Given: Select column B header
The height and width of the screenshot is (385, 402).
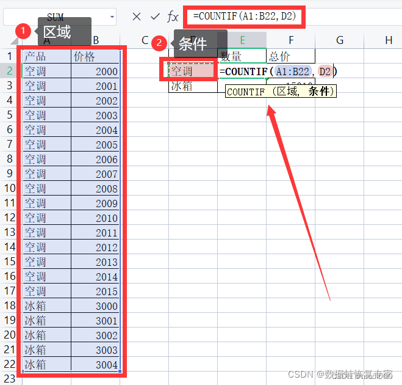Looking at the screenshot, I should (x=96, y=40).
